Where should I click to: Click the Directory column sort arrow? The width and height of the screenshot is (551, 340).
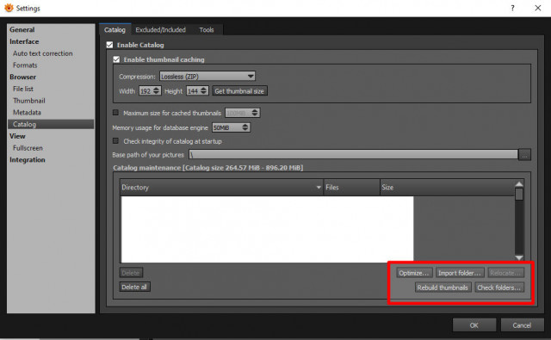point(319,187)
